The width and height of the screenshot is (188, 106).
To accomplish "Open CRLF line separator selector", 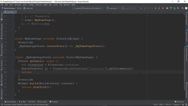I will tap(162, 105).
